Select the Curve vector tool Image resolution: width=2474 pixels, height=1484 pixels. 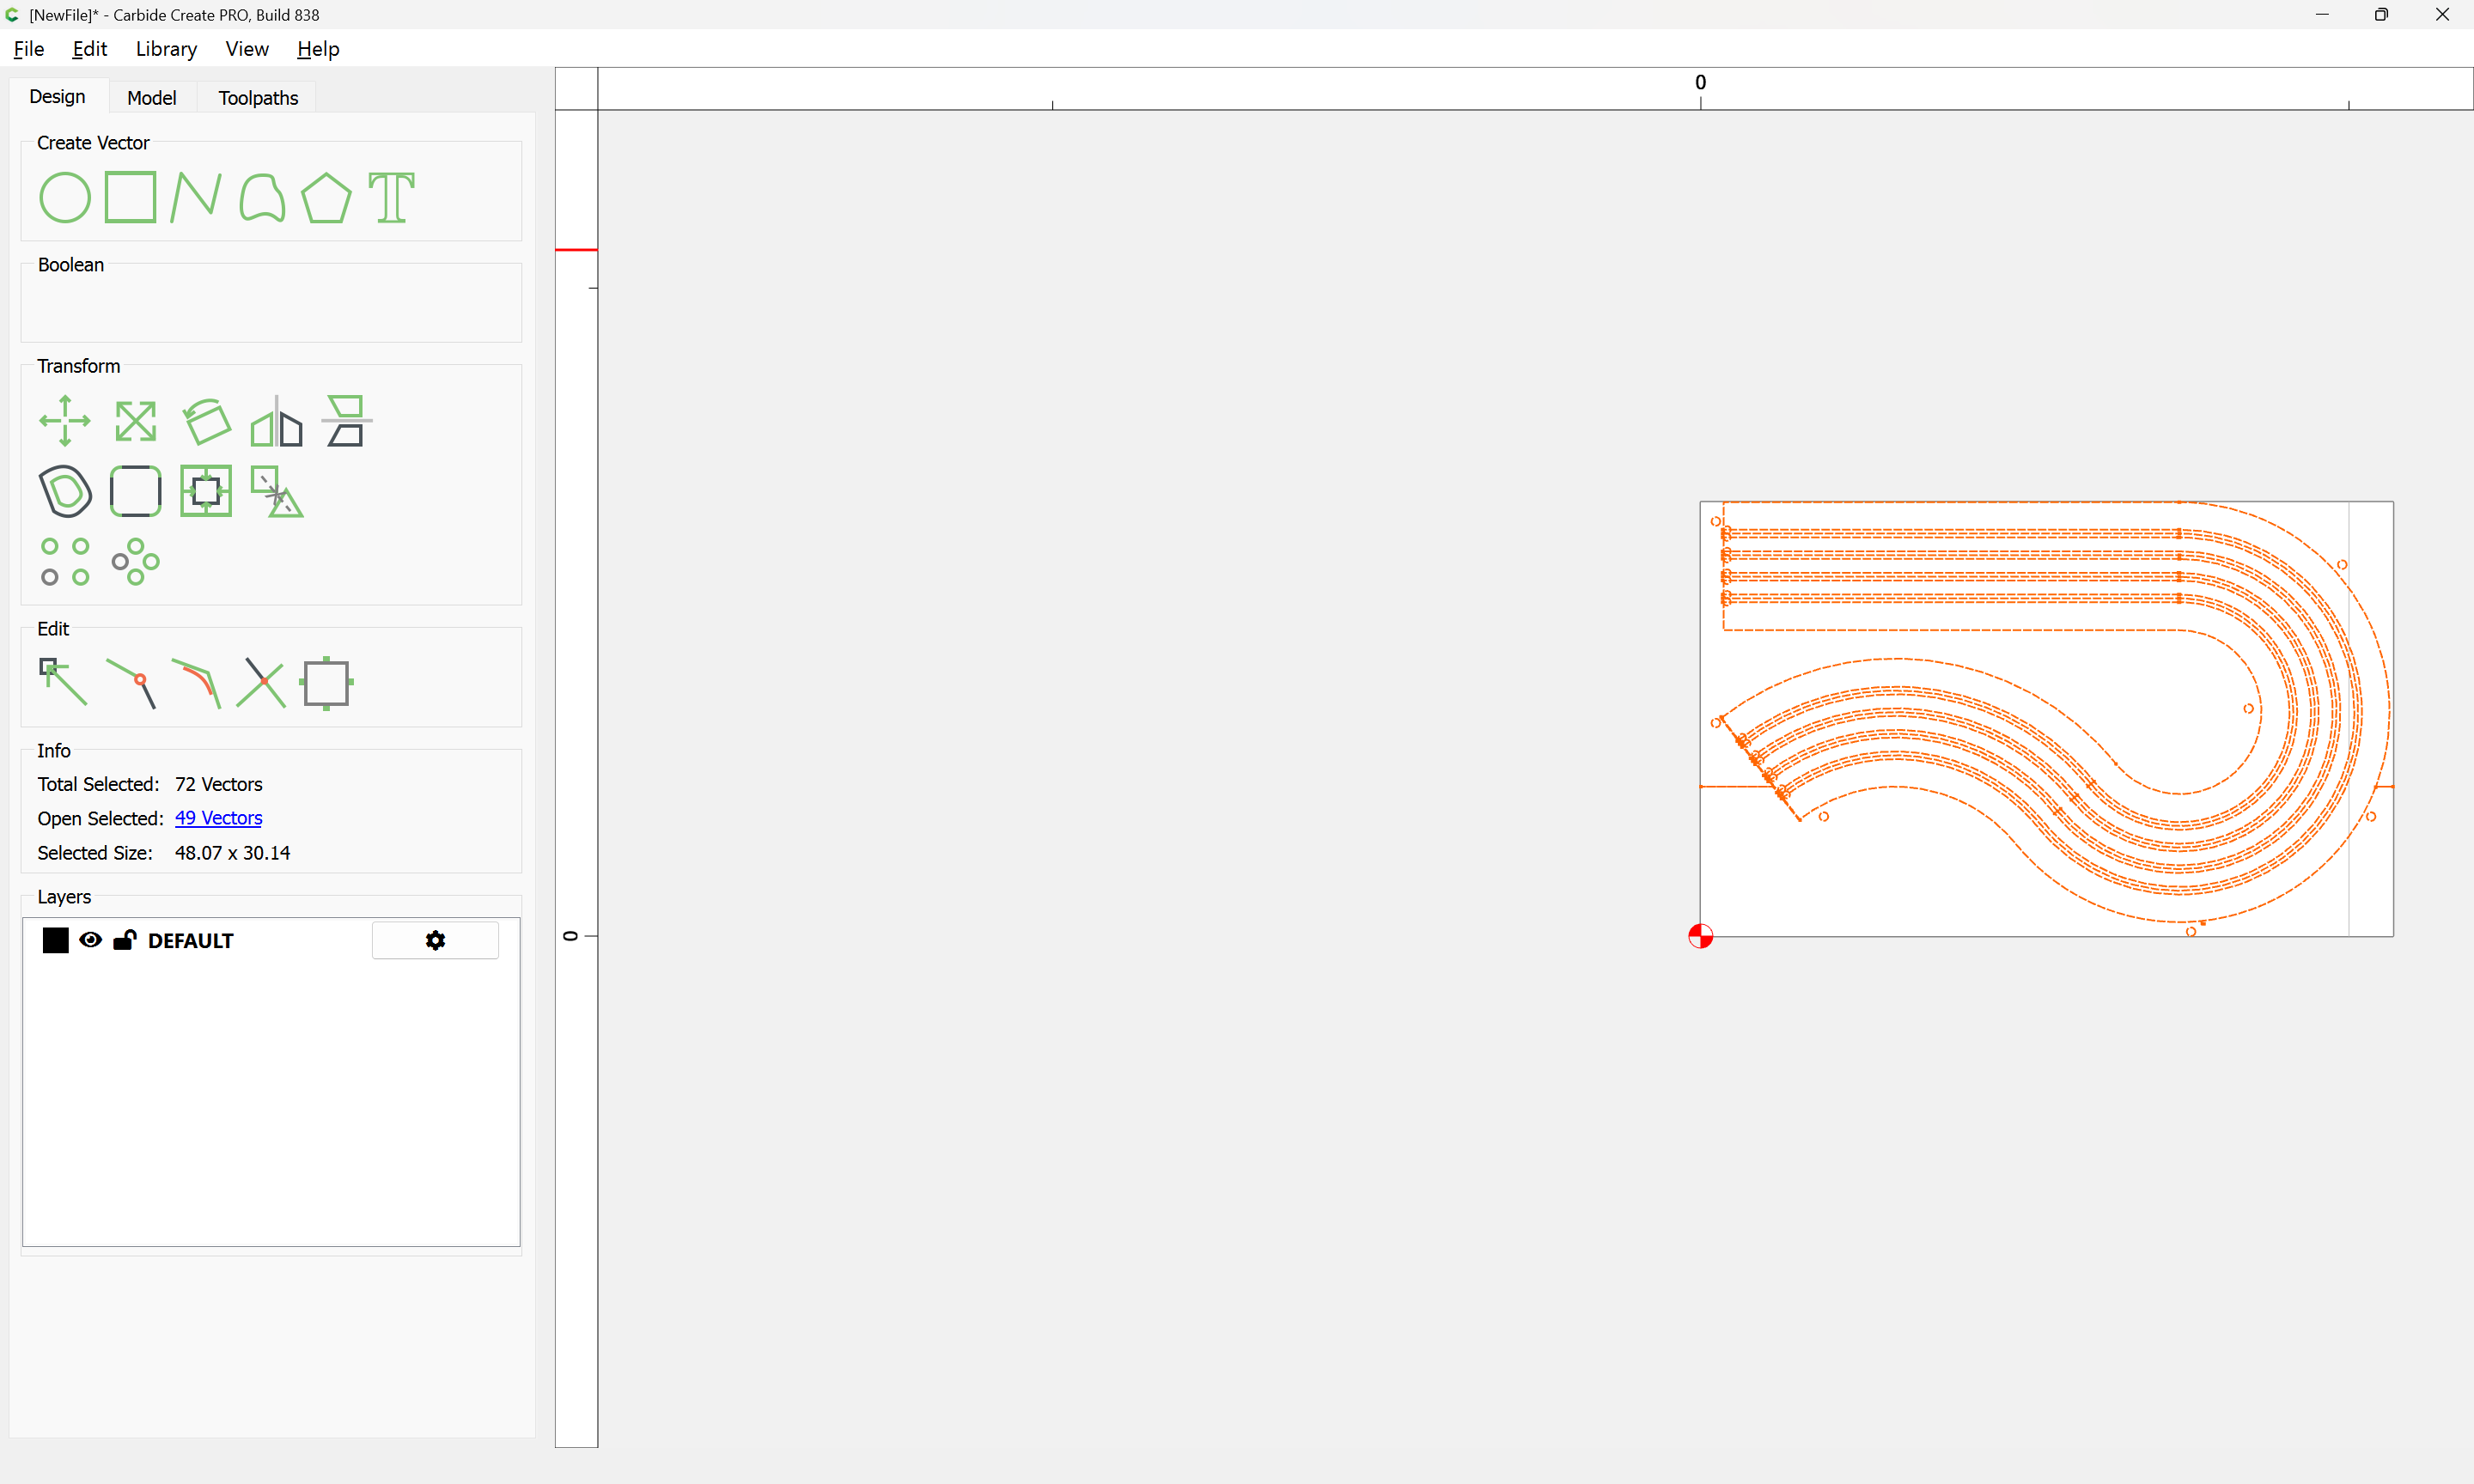262,197
